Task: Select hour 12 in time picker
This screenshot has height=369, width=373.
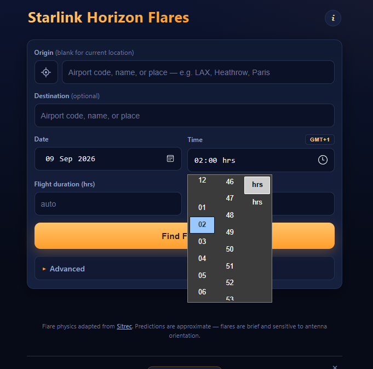Action: tap(202, 180)
